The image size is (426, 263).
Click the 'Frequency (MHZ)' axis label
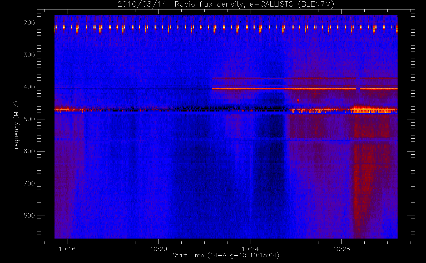tap(16, 127)
